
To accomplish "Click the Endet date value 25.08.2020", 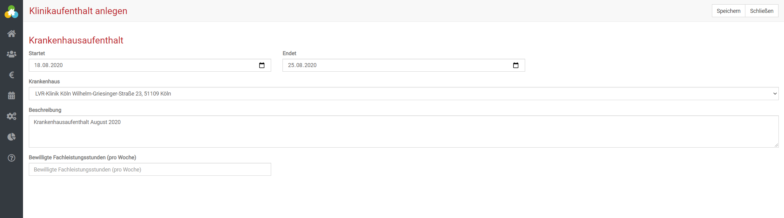I will tap(302, 65).
